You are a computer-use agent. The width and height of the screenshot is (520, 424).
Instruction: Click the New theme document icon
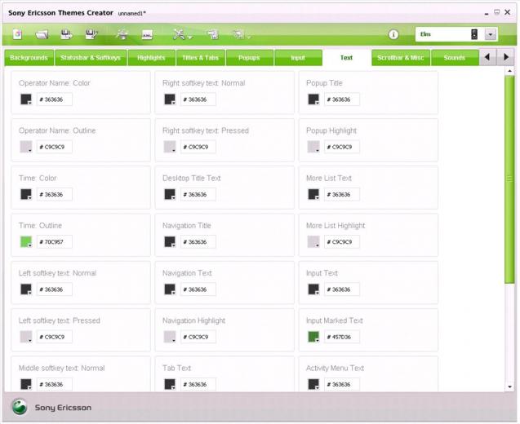[x=18, y=34]
